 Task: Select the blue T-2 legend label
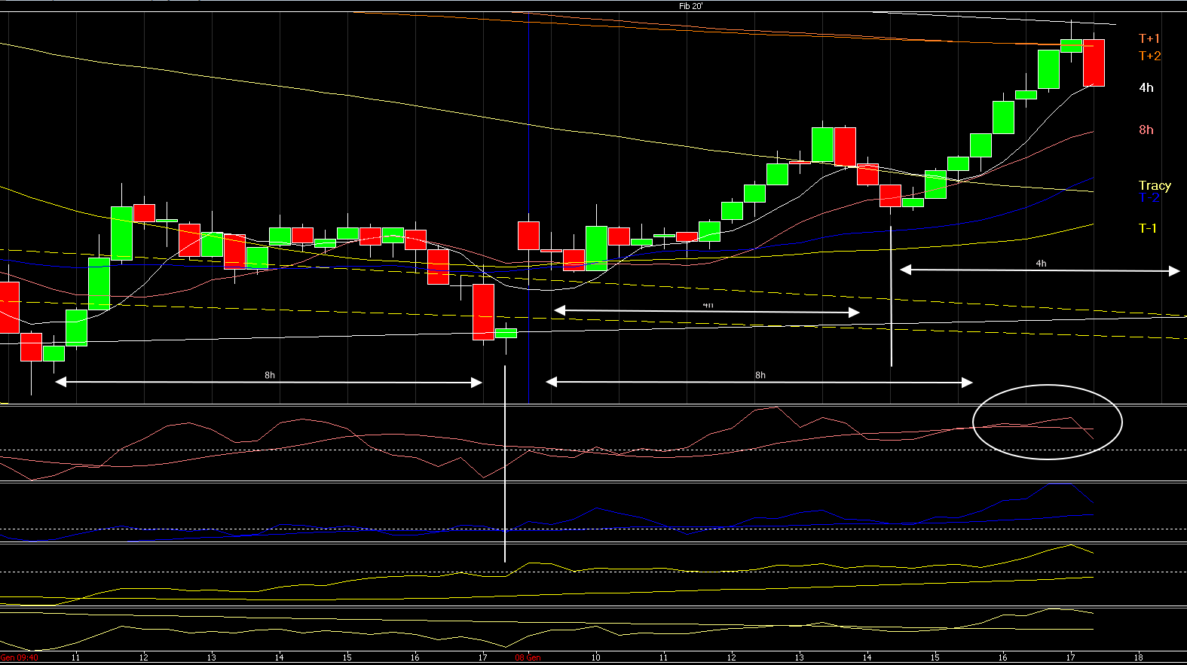pyautogui.click(x=1149, y=198)
